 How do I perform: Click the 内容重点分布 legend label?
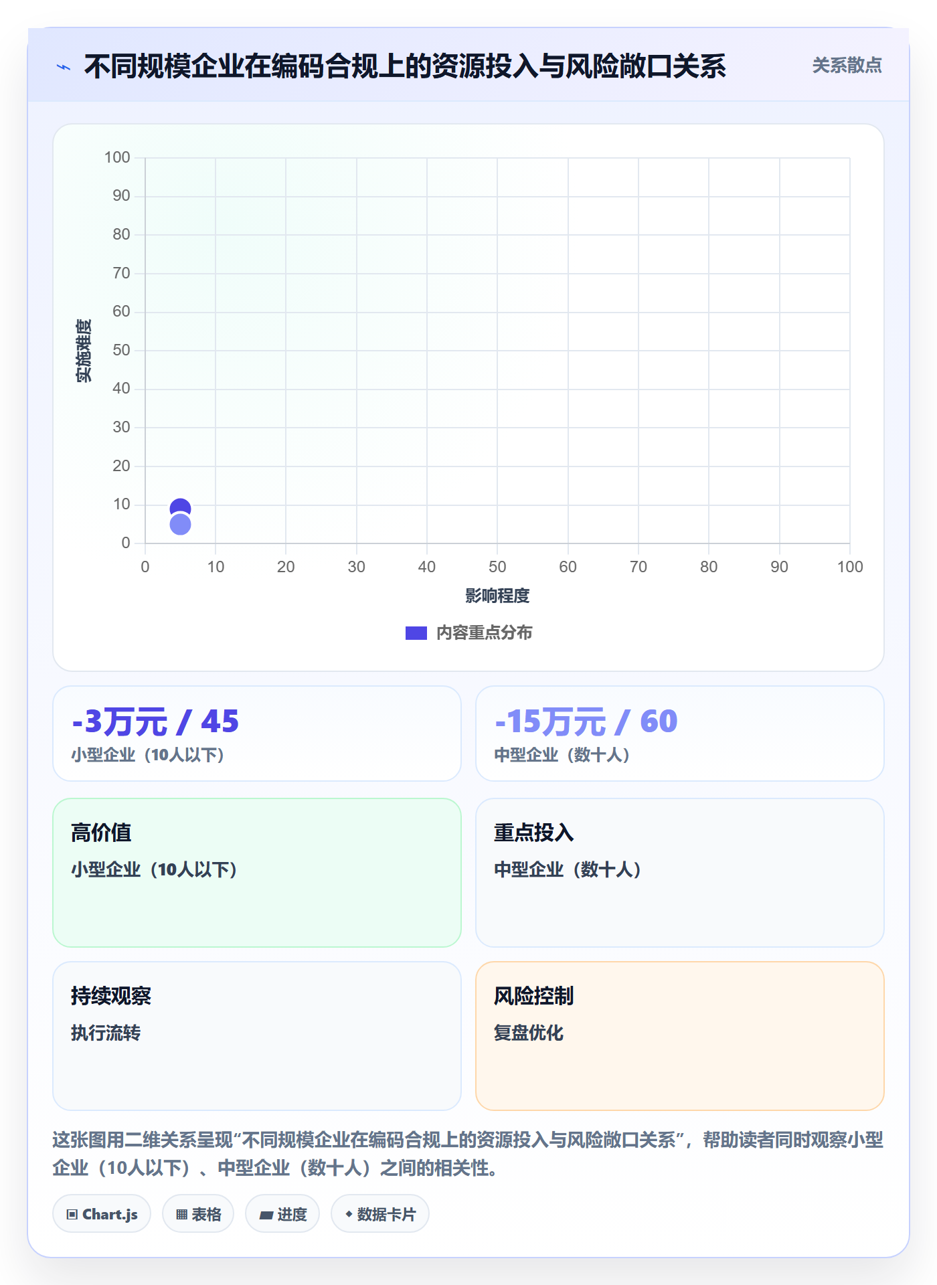pyautogui.click(x=484, y=633)
